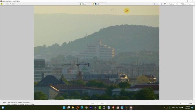This screenshot has height=110, width=195.
Task: Click the microphone tray icon
Action: click(169, 108)
